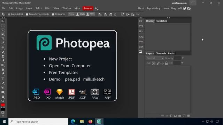This screenshot has width=223, height=125.
Task: Switch to the Swatches tab
Action: [162, 21]
